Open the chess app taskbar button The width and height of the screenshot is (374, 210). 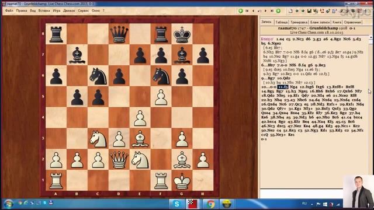pyautogui.click(x=192, y=204)
